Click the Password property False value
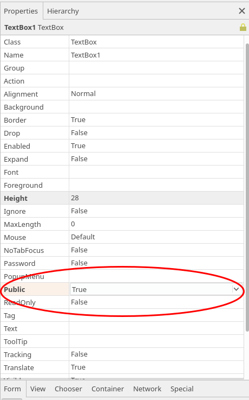Viewport: 249px width, 400px height. tap(156, 263)
